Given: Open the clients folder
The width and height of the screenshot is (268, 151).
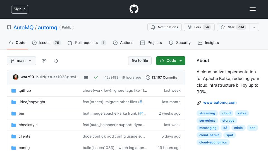Looking at the screenshot, I should (25, 136).
